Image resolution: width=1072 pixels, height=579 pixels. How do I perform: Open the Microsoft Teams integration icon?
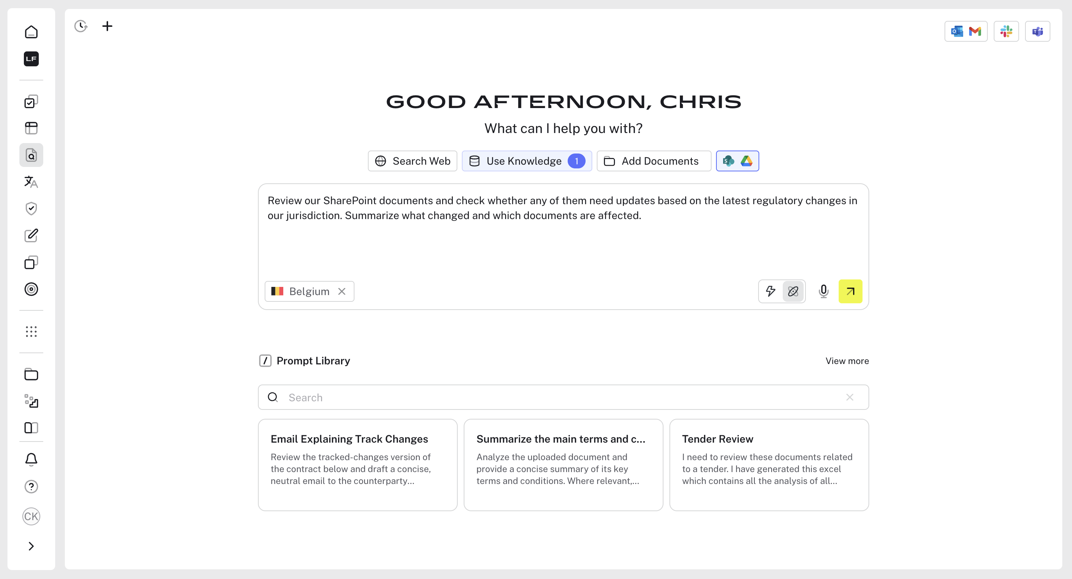click(1037, 31)
